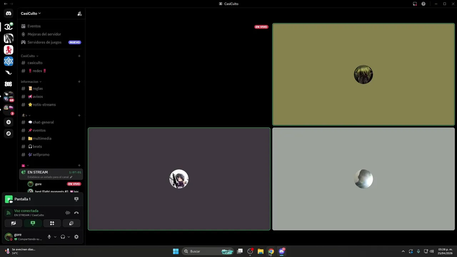The width and height of the screenshot is (457, 257).
Task: Open the beats channel
Action: 51,146
